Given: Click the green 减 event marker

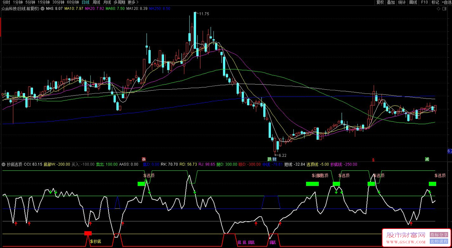Looking at the screenshot, I should 427,159.
